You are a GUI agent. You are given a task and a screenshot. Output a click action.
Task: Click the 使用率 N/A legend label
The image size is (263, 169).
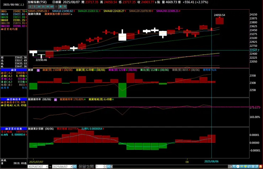pos(209,70)
